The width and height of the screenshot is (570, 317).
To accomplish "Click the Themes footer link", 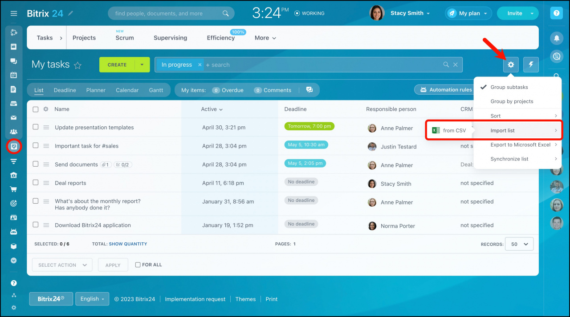I will (x=246, y=299).
